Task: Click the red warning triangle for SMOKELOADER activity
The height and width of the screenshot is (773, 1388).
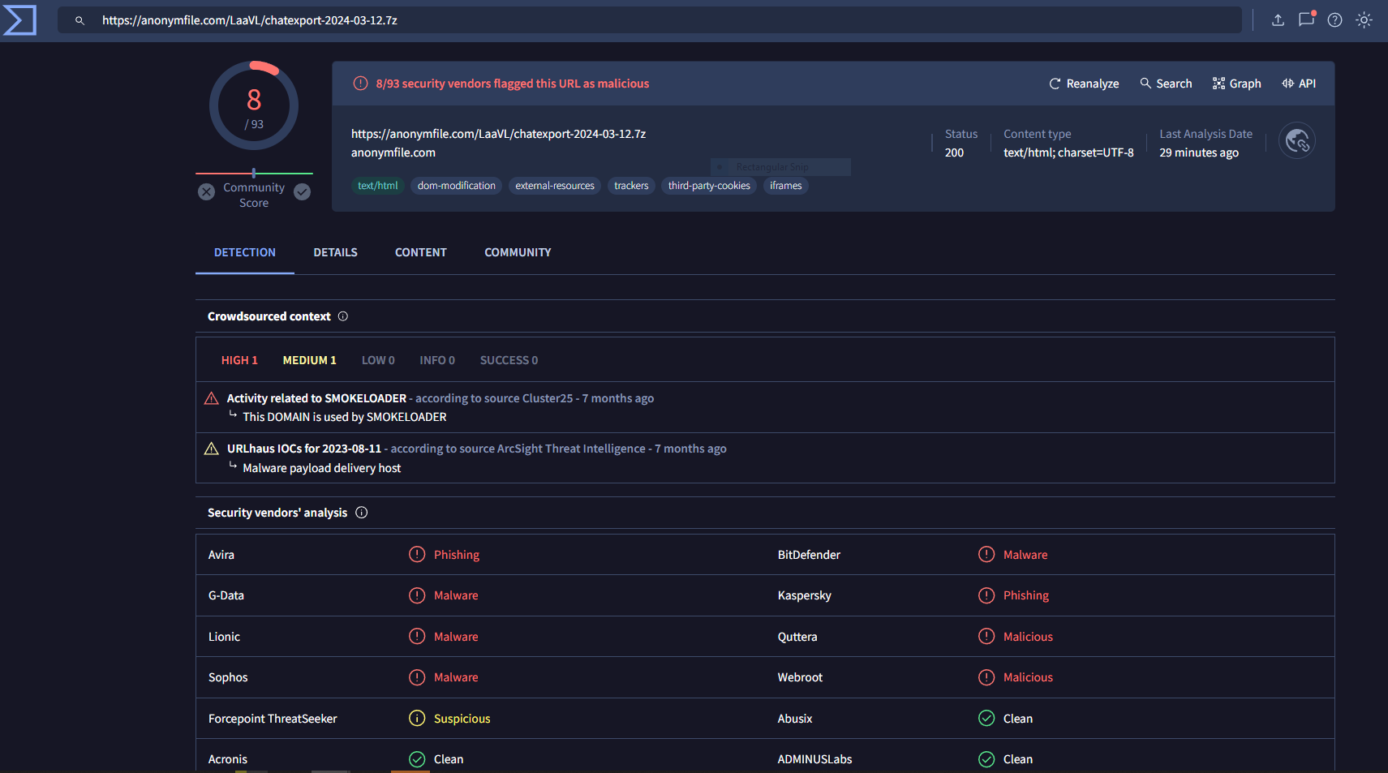Action: coord(212,398)
